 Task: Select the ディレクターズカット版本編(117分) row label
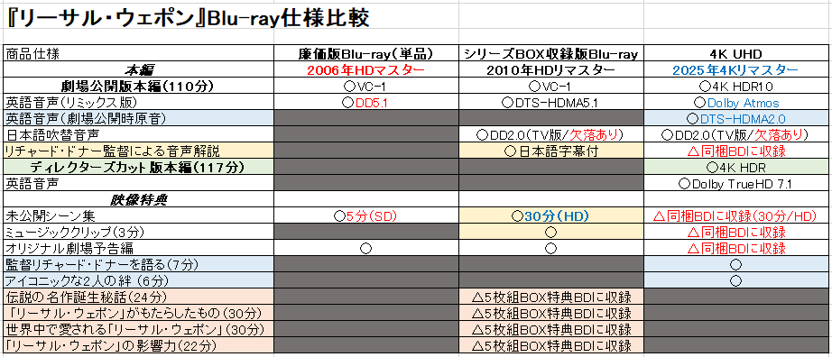point(138,167)
